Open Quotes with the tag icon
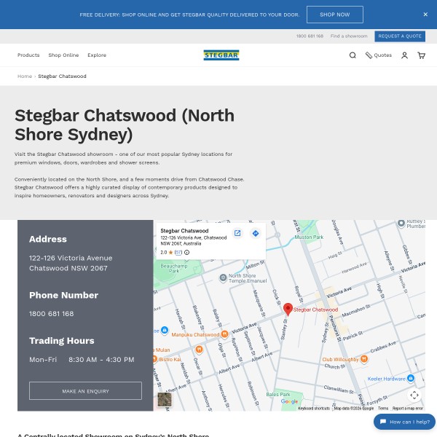This screenshot has height=437, width=437. [x=379, y=55]
